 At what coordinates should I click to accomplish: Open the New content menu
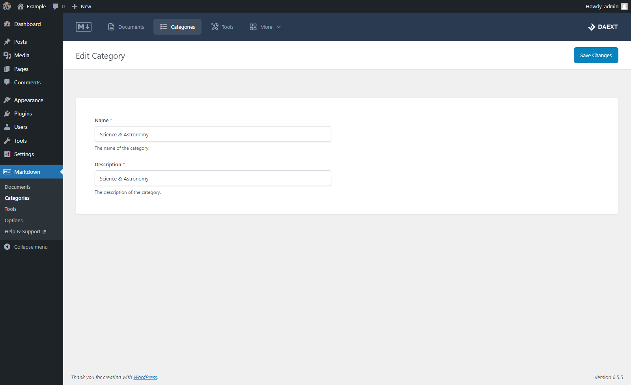pos(82,6)
